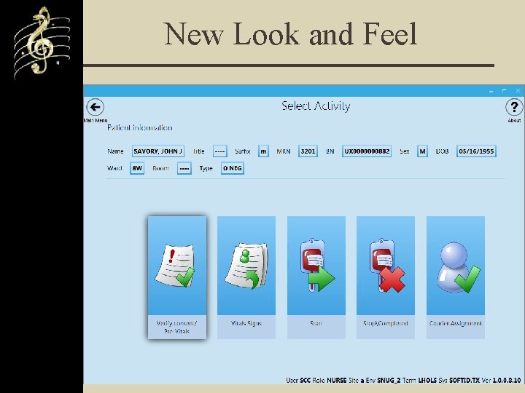
Task: Click the Env SNUG_2 status entry
Action: [x=383, y=381]
